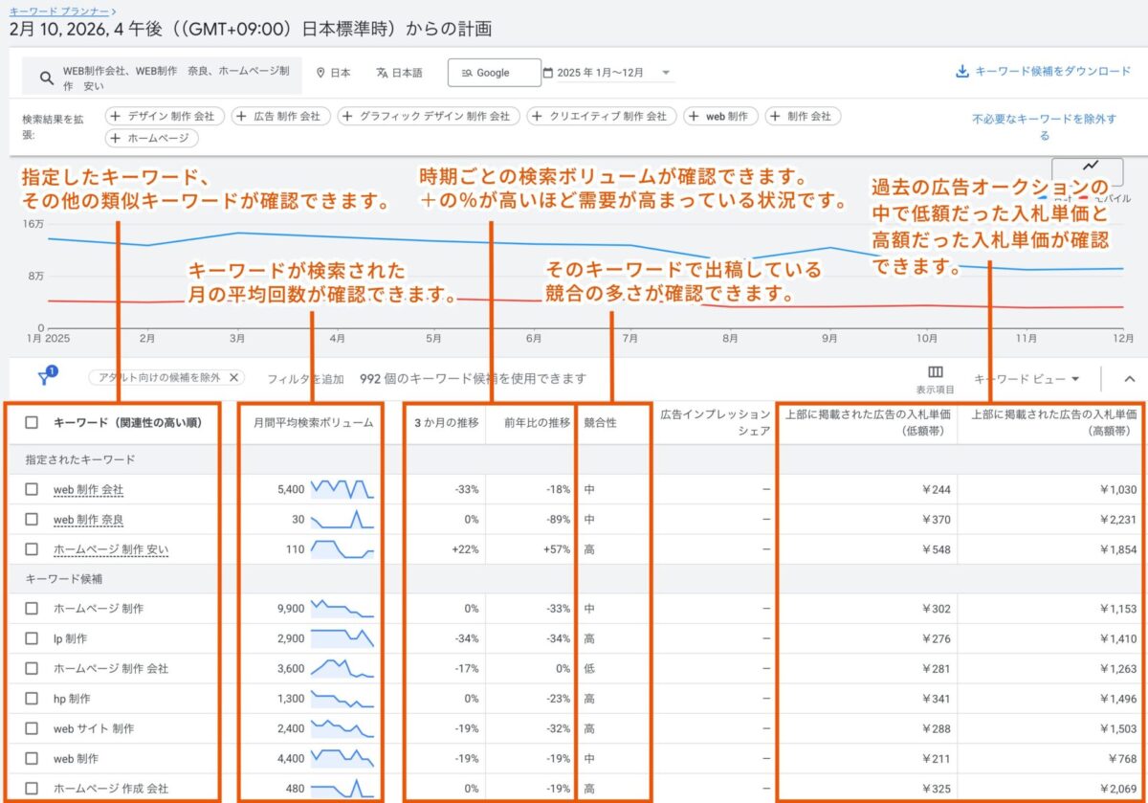
Task: Open the filter funnel icon
Action: pos(45,377)
